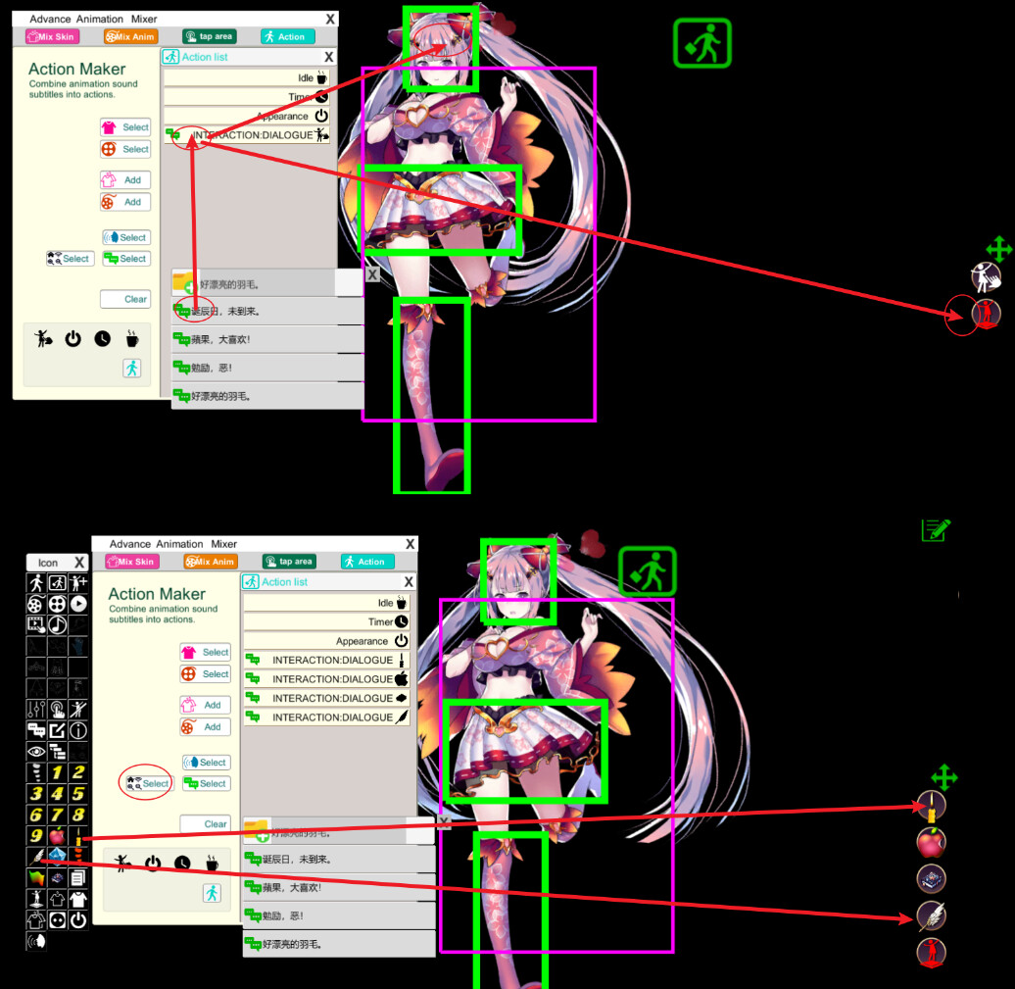Tap the bitten apple circle shortcut
Image resolution: width=1015 pixels, height=989 pixels.
click(x=932, y=843)
